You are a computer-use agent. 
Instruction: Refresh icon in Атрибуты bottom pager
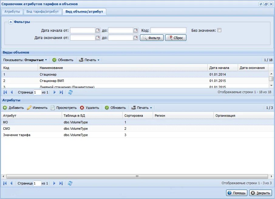coord(70,183)
